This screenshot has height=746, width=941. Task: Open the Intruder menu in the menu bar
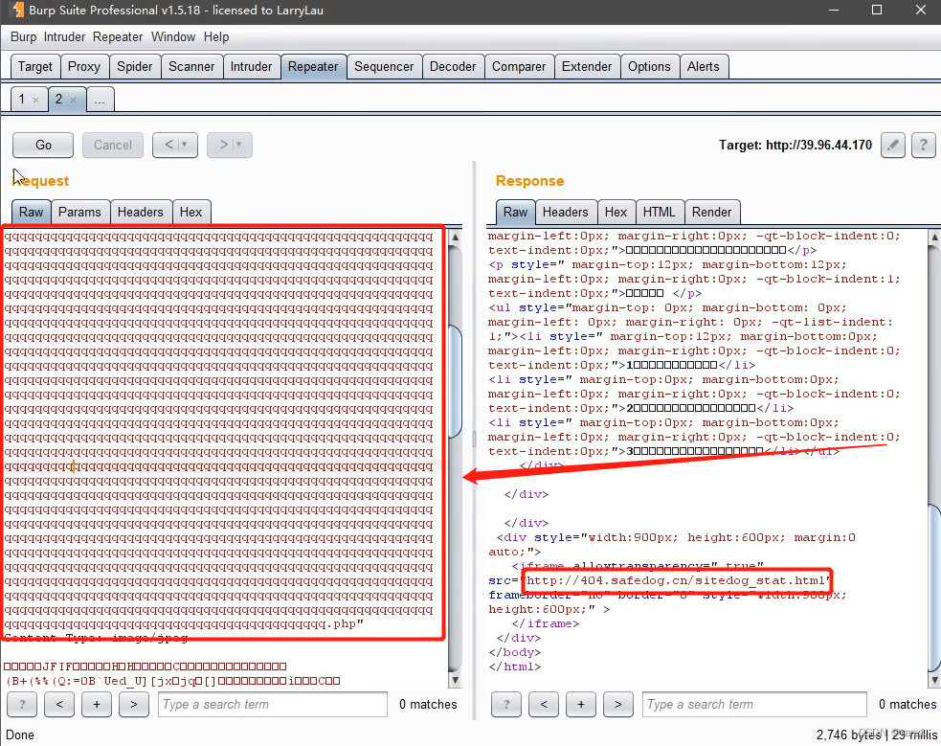tap(64, 36)
